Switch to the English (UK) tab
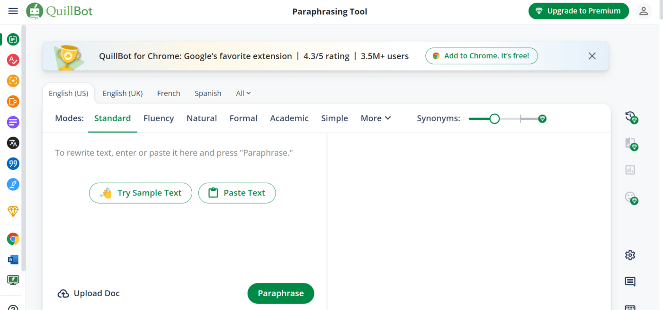 pos(123,93)
